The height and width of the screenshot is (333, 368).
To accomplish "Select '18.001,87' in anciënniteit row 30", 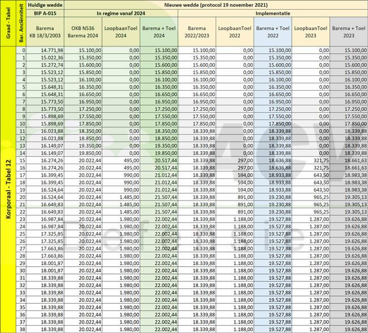I will tap(52, 271).
